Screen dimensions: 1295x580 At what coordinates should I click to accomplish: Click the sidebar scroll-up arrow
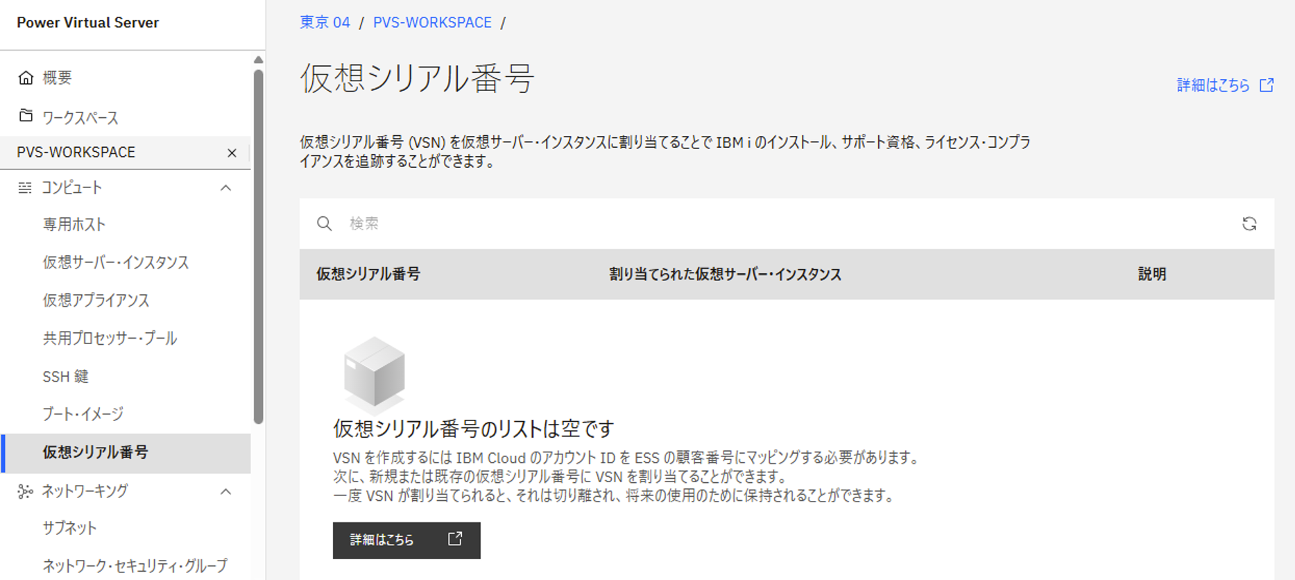pos(258,60)
